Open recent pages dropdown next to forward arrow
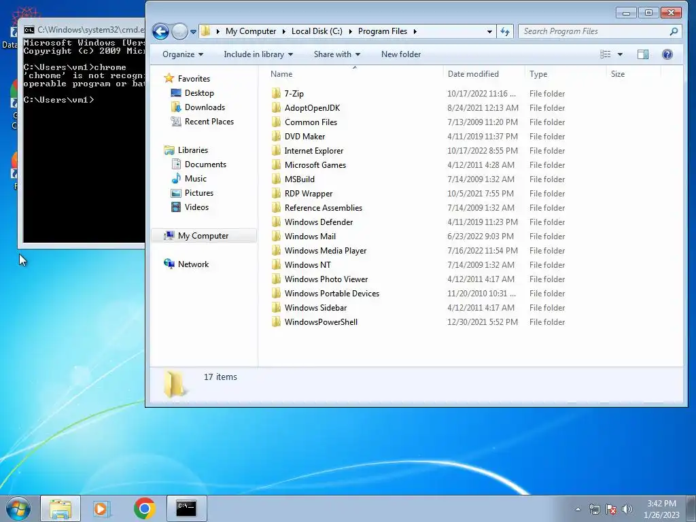This screenshot has height=522, width=696. click(193, 32)
